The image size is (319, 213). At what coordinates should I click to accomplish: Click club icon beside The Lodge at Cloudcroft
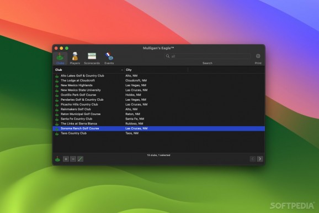pos(57,81)
